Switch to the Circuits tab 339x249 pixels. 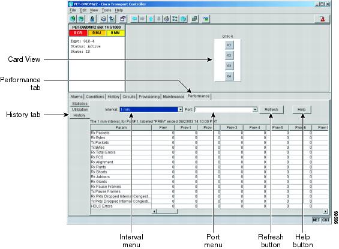click(129, 97)
